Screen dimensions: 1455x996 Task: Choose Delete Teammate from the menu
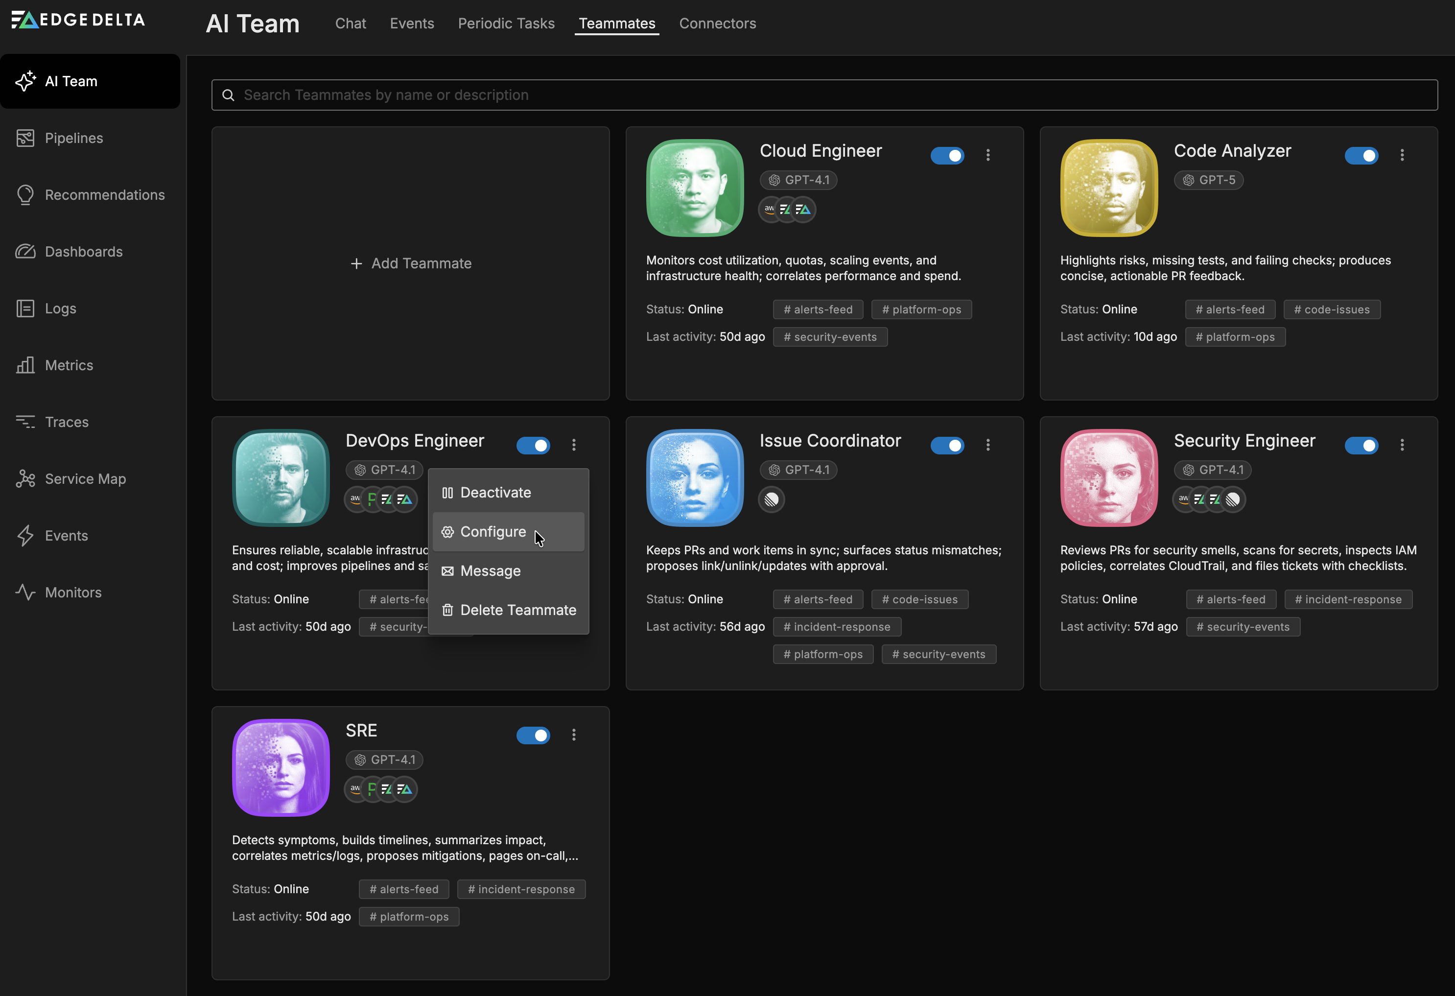(x=517, y=610)
